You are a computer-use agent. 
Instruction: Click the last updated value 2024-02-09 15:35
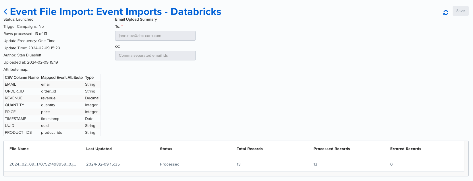[103, 164]
